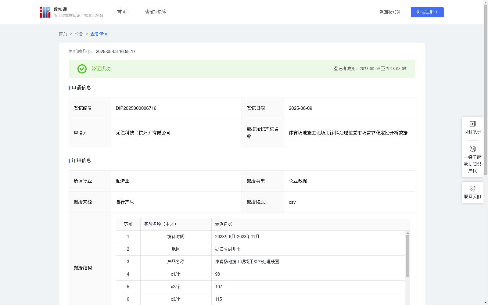Click the 制造业 industry value
Image resolution: width=488 pixels, height=305 pixels.
123,181
